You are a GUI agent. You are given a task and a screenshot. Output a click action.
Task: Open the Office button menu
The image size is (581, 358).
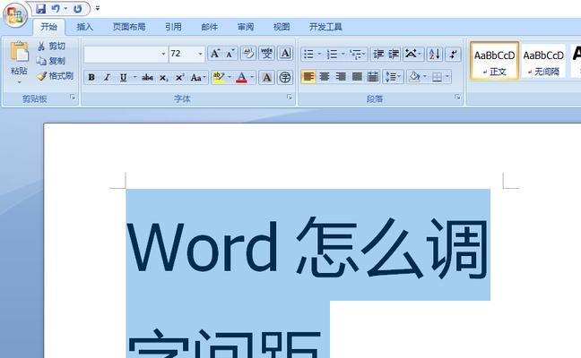(x=15, y=15)
